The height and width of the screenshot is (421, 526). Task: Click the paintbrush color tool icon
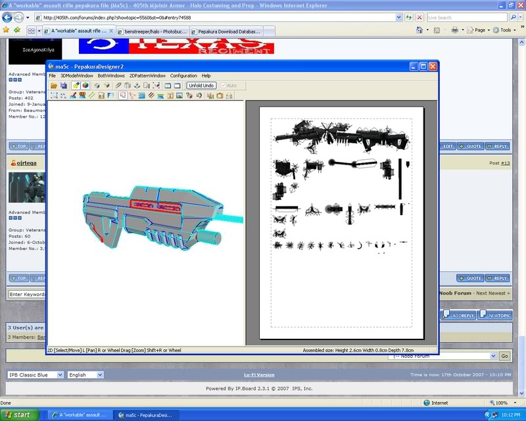click(x=73, y=95)
